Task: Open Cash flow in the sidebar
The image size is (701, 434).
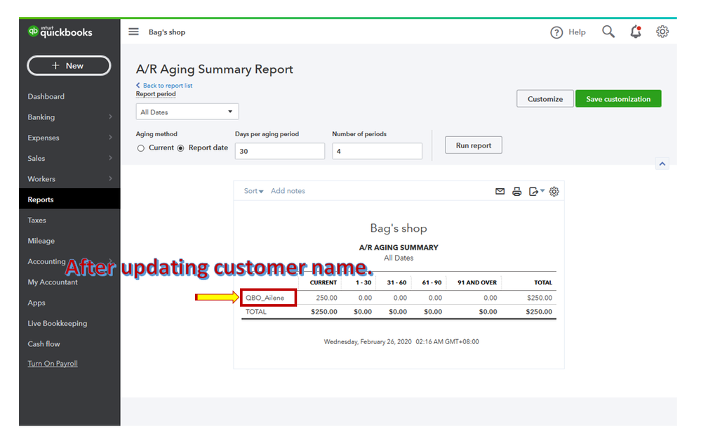Action: coord(44,343)
